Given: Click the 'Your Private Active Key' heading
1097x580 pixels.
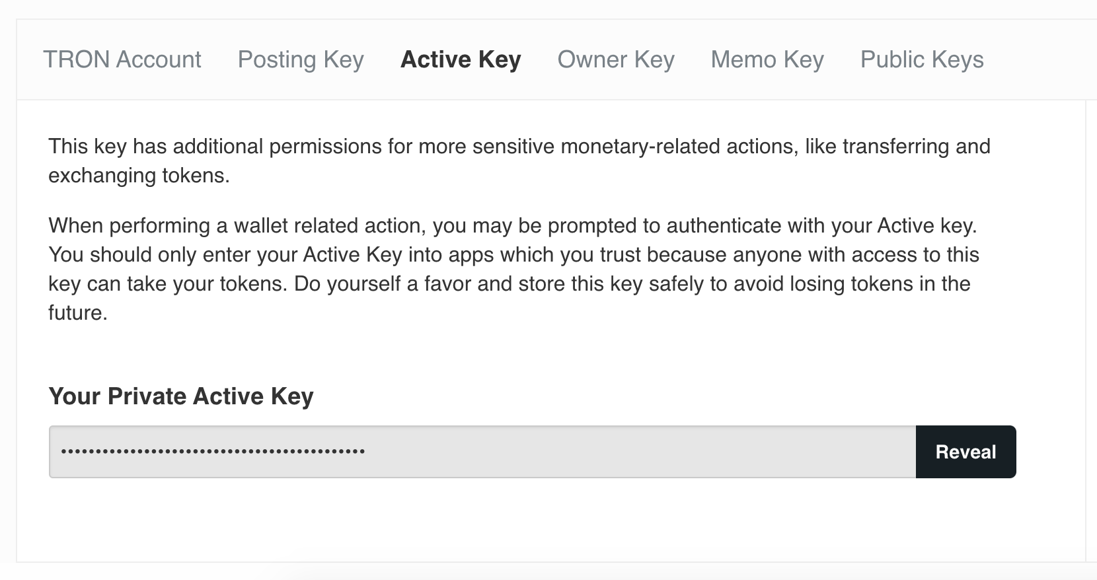Looking at the screenshot, I should click(x=181, y=396).
